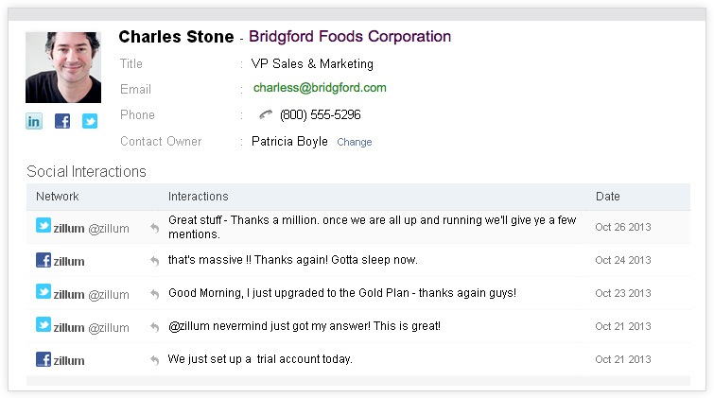Click the LinkedIn icon under the profile photo

(x=34, y=121)
